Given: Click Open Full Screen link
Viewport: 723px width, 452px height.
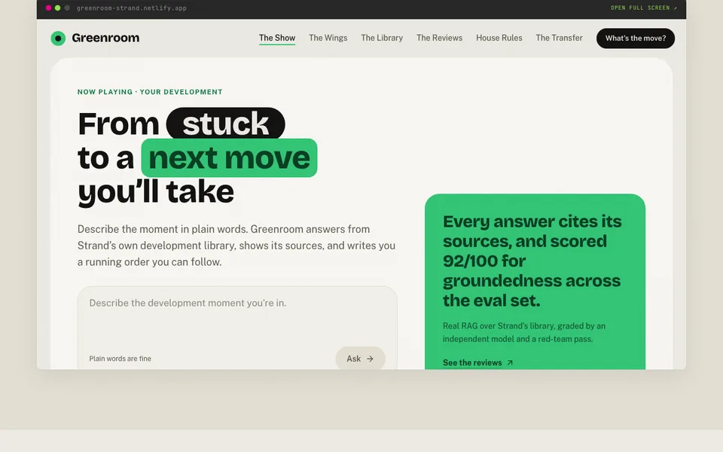Looking at the screenshot, I should (644, 8).
